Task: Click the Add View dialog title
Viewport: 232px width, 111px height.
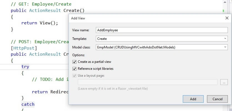Action: [78, 18]
